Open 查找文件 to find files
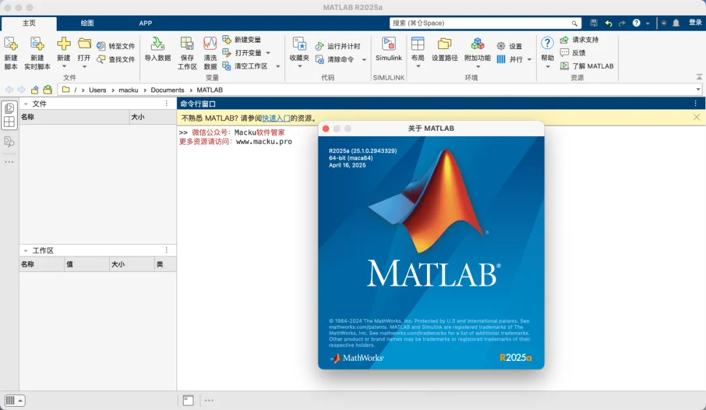The height and width of the screenshot is (410, 706). (x=116, y=59)
